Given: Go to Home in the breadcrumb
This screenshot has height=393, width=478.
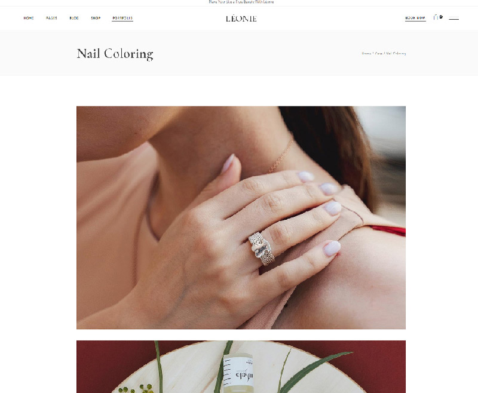Looking at the screenshot, I should 366,53.
